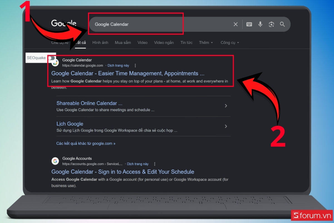Click the Google Accounts site name

(77, 159)
